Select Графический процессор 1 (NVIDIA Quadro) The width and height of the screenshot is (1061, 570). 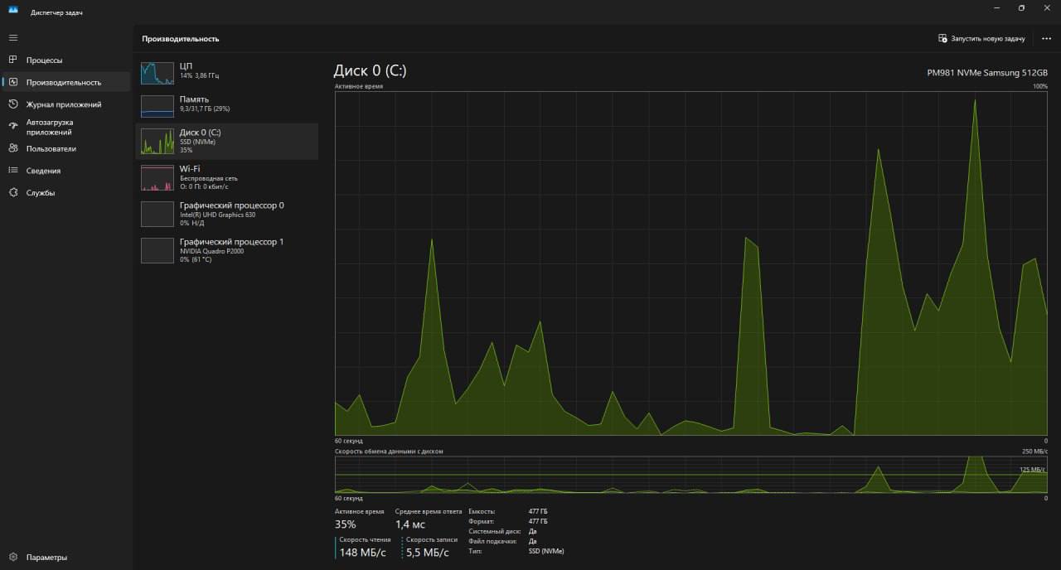(x=226, y=250)
